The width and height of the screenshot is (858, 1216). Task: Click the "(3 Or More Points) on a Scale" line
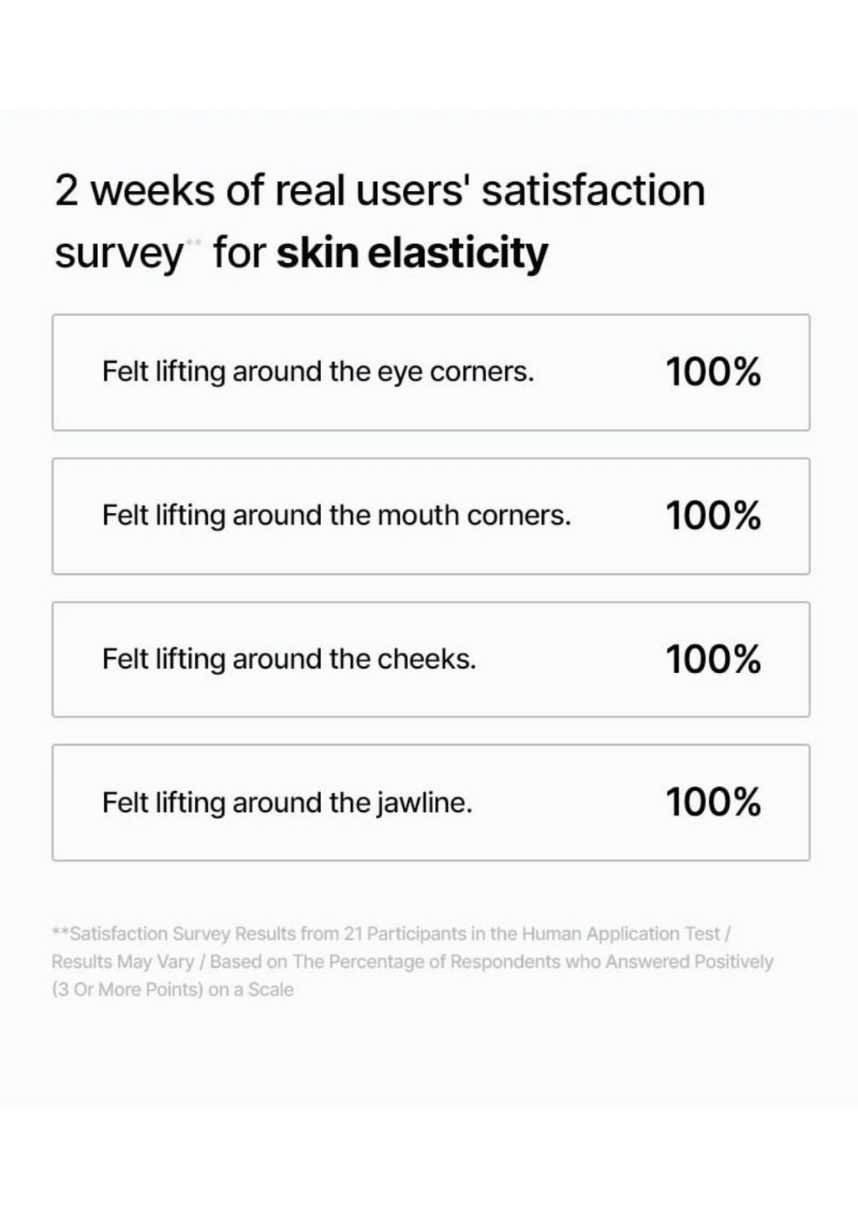coord(173,990)
